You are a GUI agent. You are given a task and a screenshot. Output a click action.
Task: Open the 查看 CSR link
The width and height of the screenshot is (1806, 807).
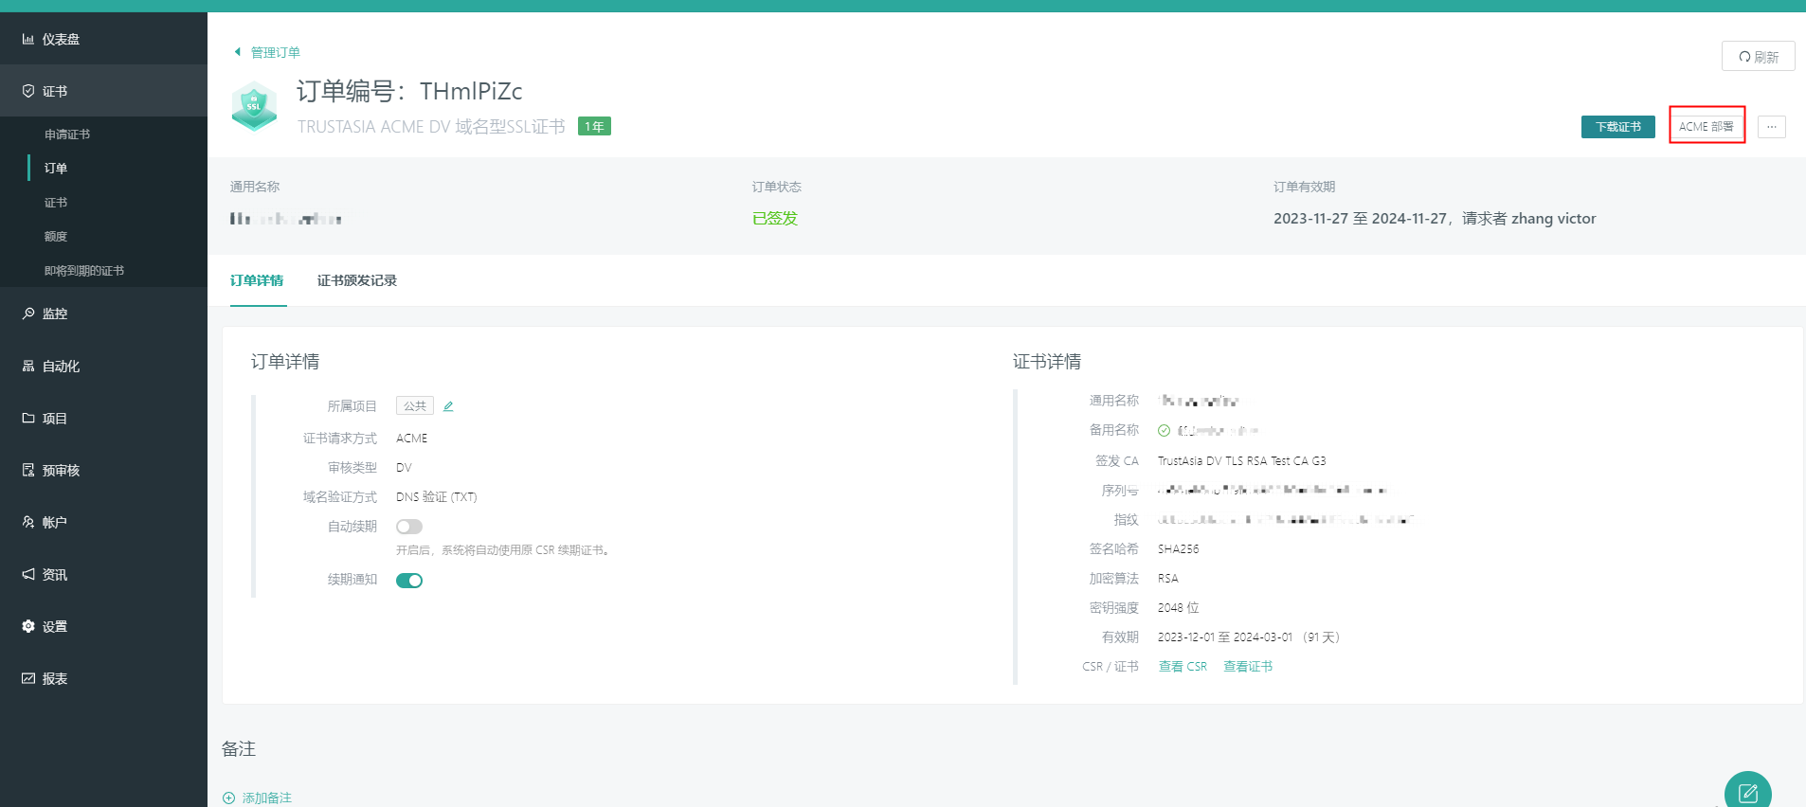coord(1183,667)
